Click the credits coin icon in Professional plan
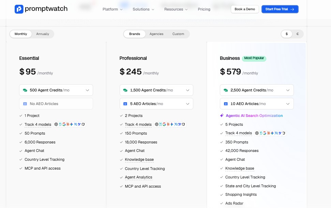Image resolution: width=331 pixels, height=208 pixels. [x=125, y=90]
